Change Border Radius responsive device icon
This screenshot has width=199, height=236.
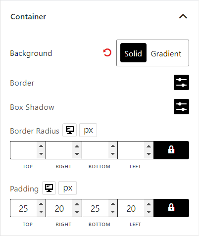pos(69,130)
